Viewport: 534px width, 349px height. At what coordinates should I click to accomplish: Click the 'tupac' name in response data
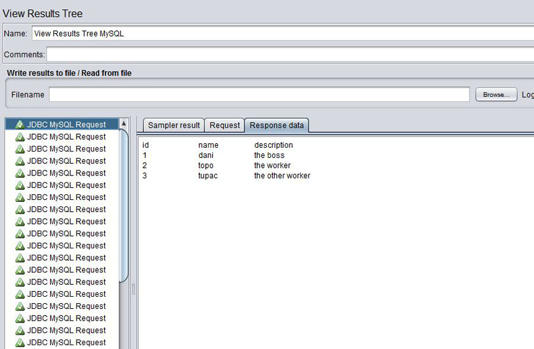pos(208,175)
